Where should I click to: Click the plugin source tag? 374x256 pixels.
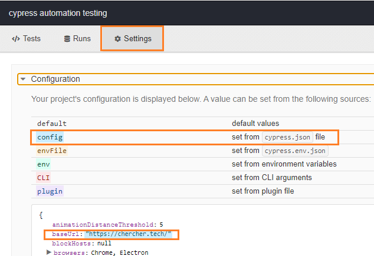(x=50, y=191)
